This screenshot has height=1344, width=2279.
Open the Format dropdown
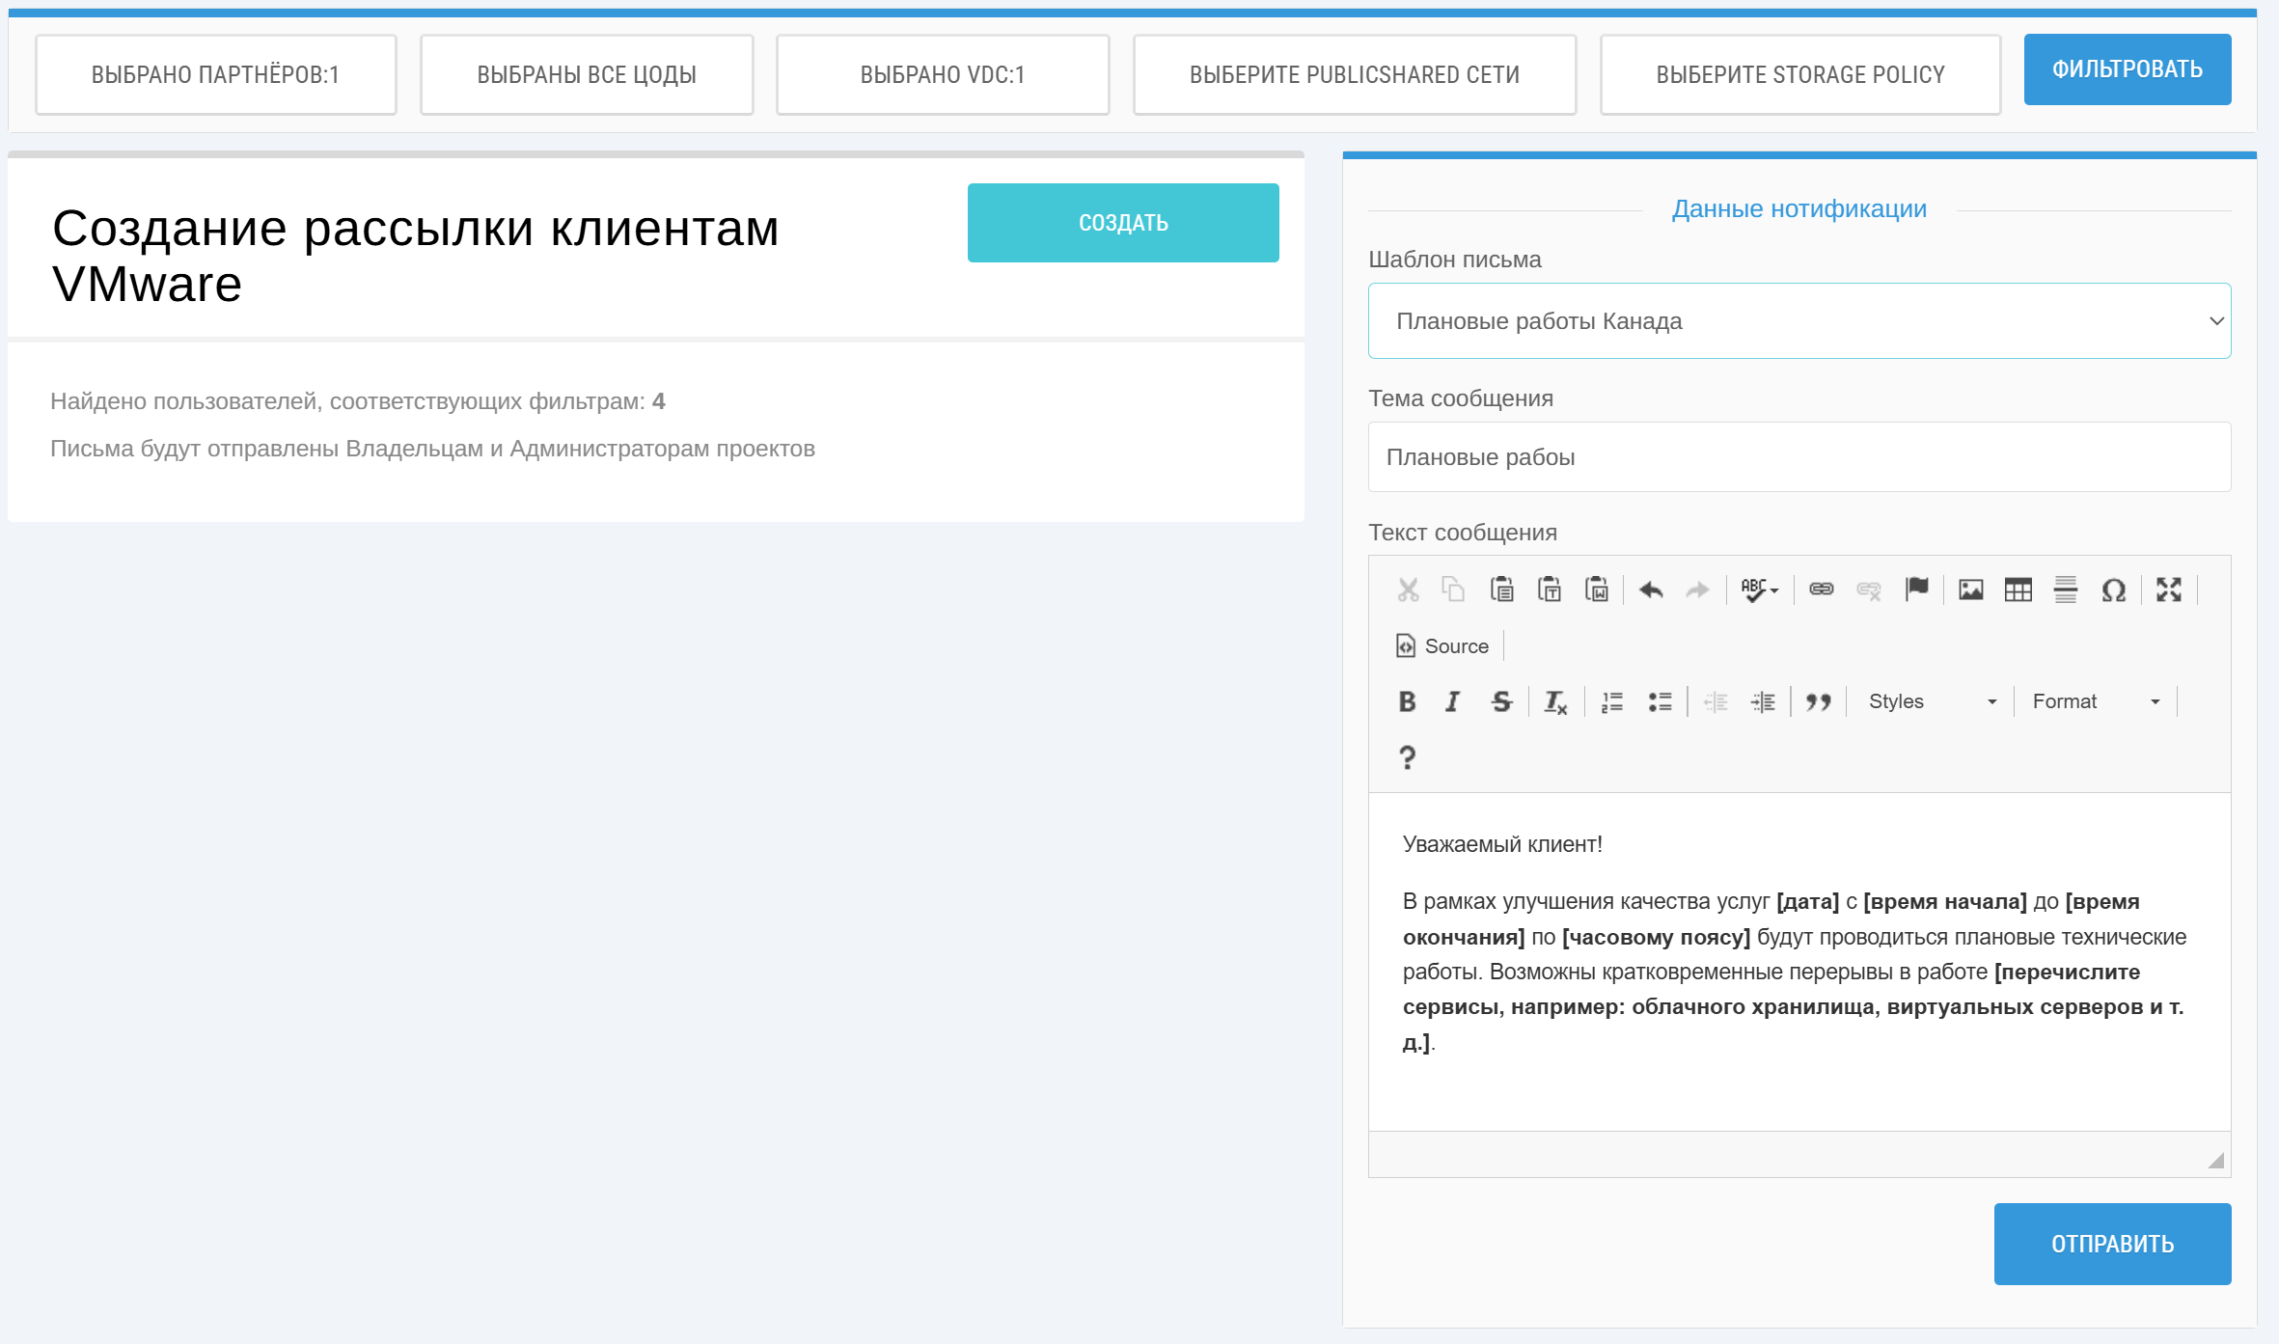pos(2095,701)
